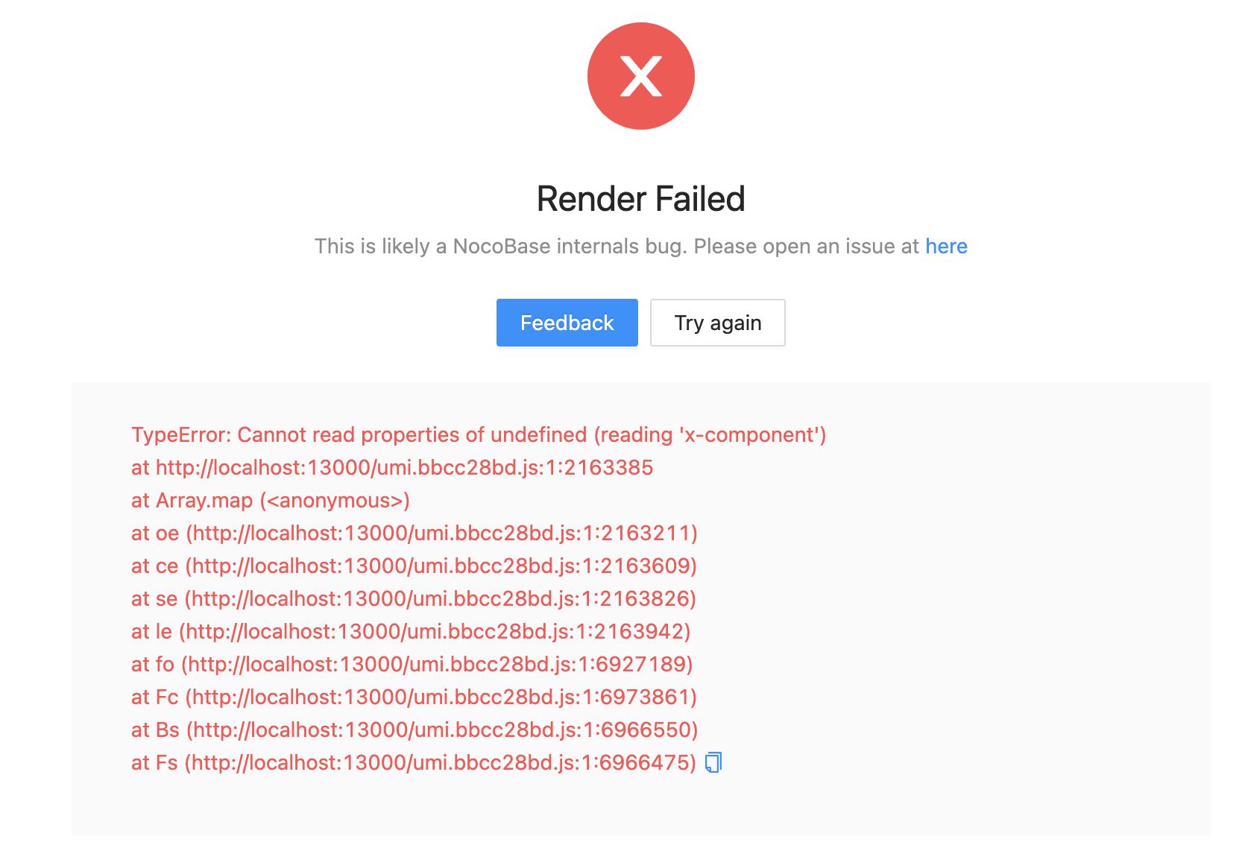The image size is (1245, 845).
Task: Select the at Fc trace entry
Action: pyautogui.click(x=415, y=697)
